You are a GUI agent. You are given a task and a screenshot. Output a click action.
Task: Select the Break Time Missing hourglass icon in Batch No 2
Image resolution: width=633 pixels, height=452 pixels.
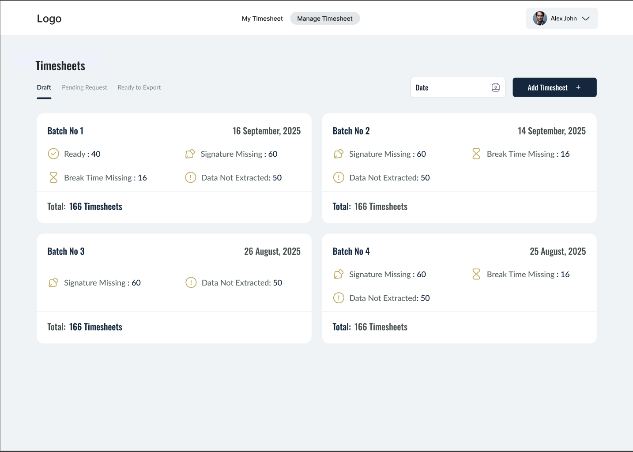[476, 154]
